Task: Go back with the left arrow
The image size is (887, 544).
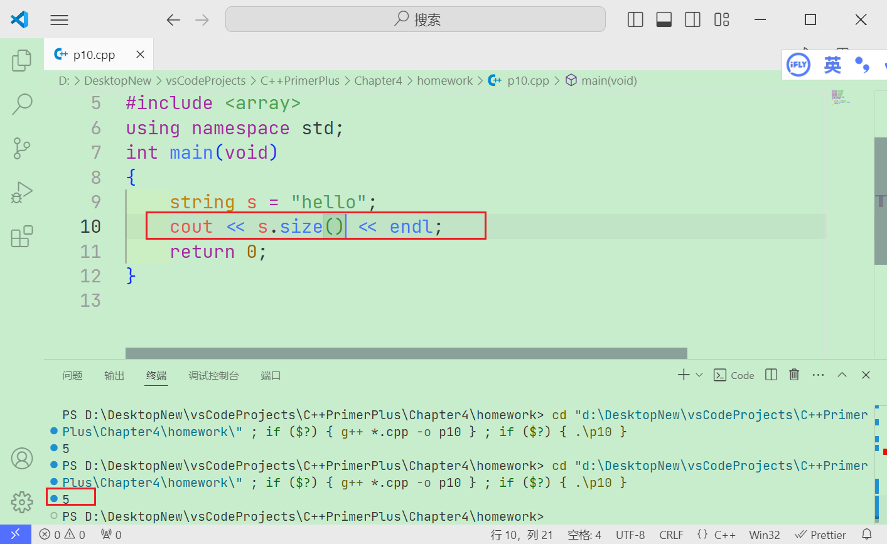Action: coord(173,20)
